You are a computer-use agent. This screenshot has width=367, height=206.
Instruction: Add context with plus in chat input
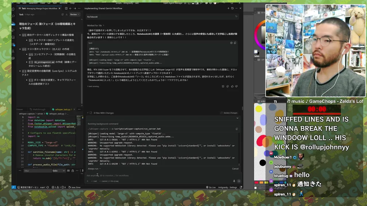[x=88, y=181]
